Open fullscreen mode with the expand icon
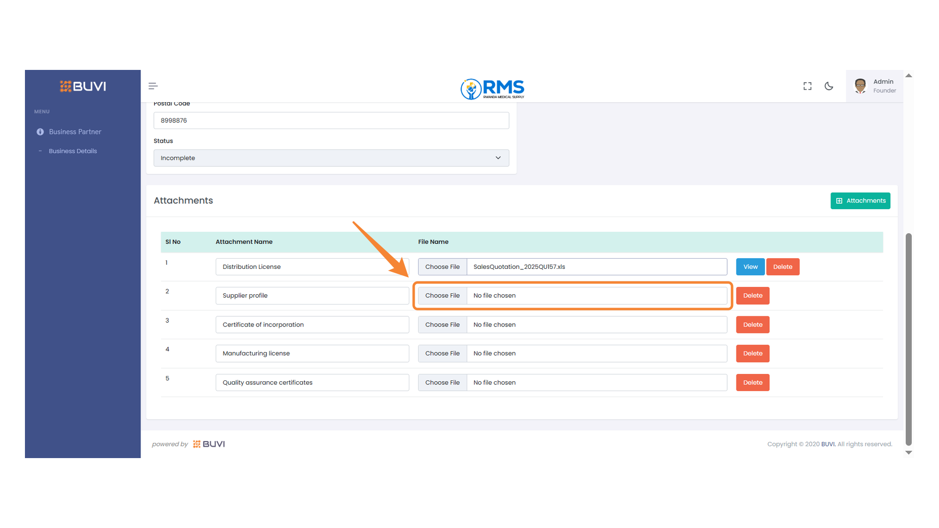 (x=807, y=86)
